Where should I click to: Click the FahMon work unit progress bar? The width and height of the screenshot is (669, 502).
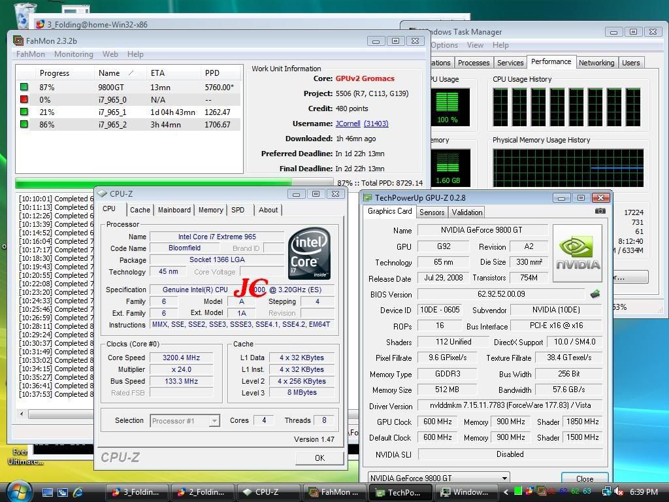coord(174,183)
